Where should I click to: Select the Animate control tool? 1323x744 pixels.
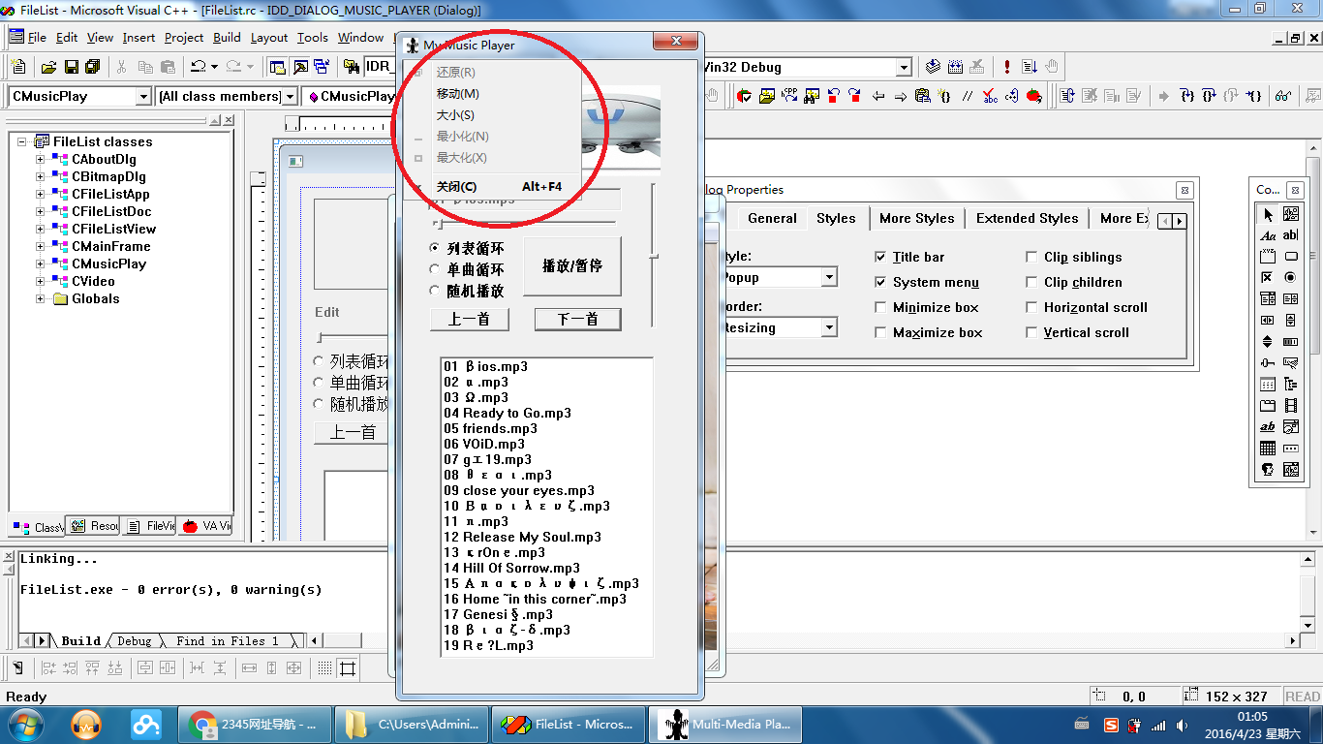(x=1290, y=406)
